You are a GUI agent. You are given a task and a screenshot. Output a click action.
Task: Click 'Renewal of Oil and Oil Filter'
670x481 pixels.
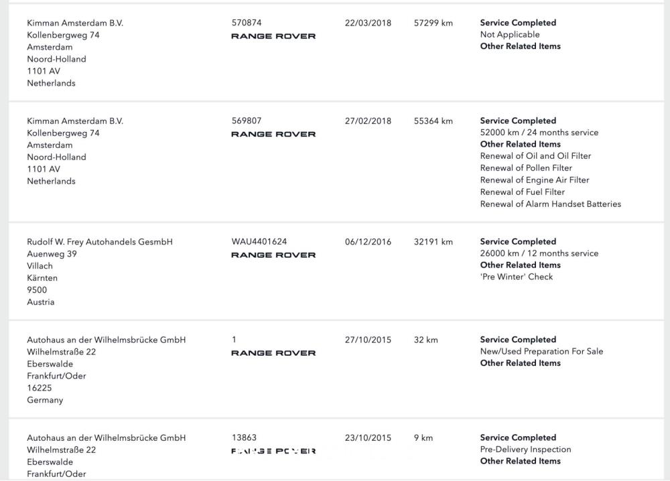pyautogui.click(x=535, y=156)
